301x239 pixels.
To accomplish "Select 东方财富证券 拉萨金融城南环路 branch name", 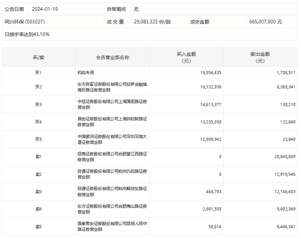I will (x=112, y=87).
